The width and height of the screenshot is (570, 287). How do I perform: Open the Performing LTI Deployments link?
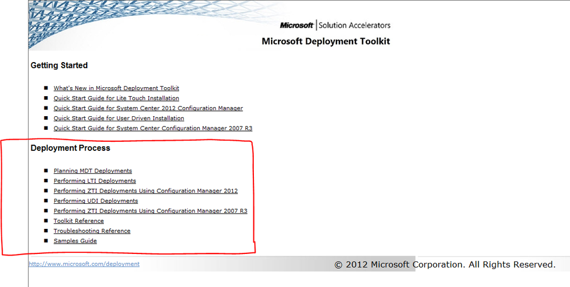(x=95, y=181)
